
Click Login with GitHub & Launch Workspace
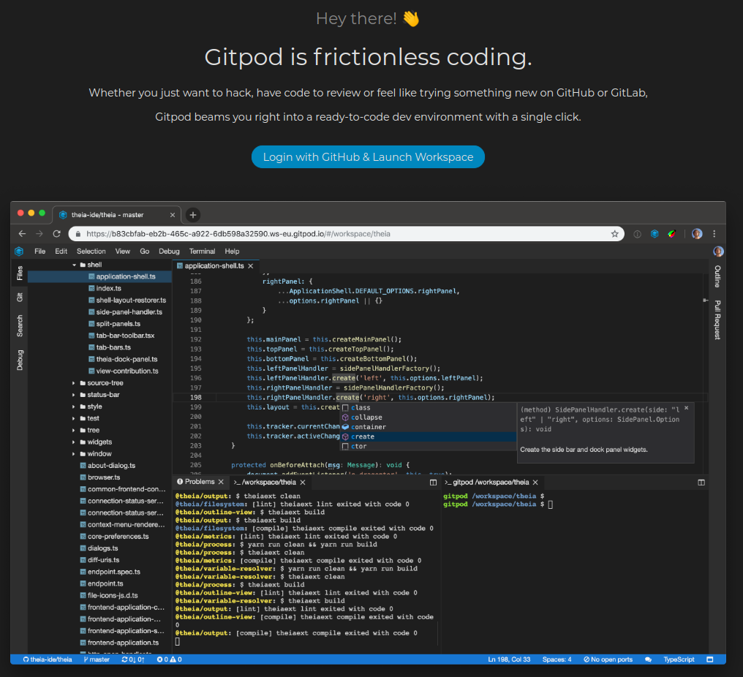[368, 156]
